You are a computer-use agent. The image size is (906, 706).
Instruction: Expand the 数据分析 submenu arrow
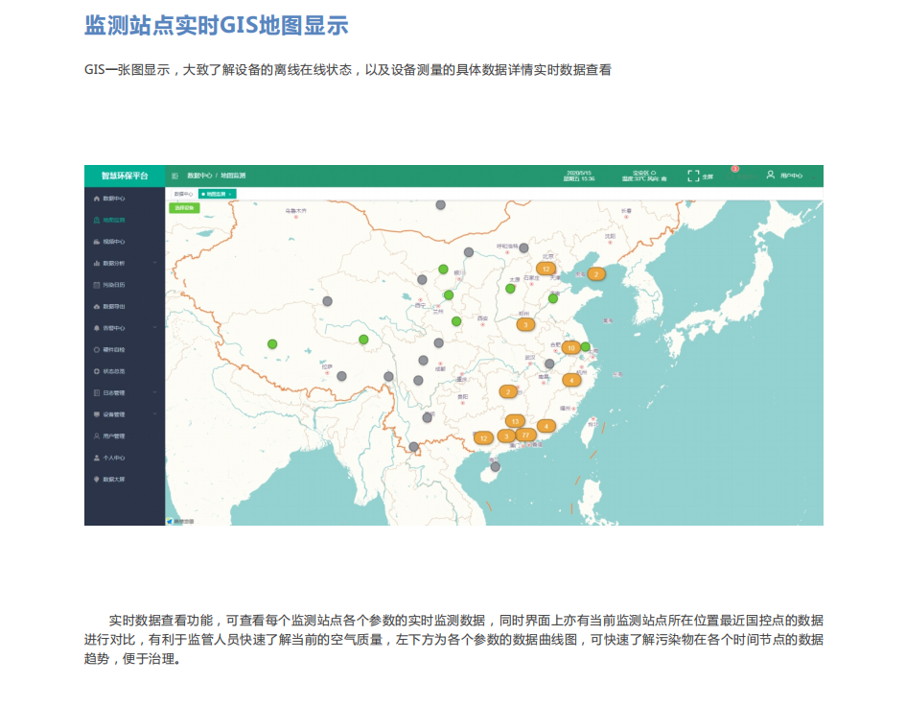[154, 263]
